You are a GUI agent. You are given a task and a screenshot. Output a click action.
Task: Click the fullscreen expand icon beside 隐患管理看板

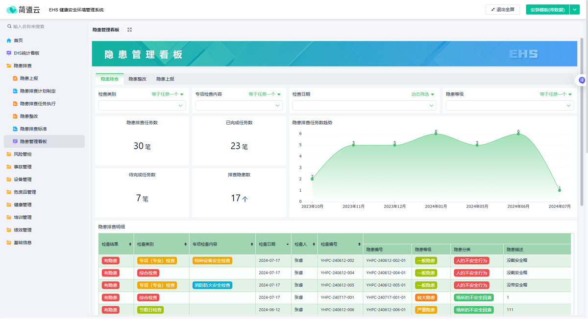coord(129,30)
